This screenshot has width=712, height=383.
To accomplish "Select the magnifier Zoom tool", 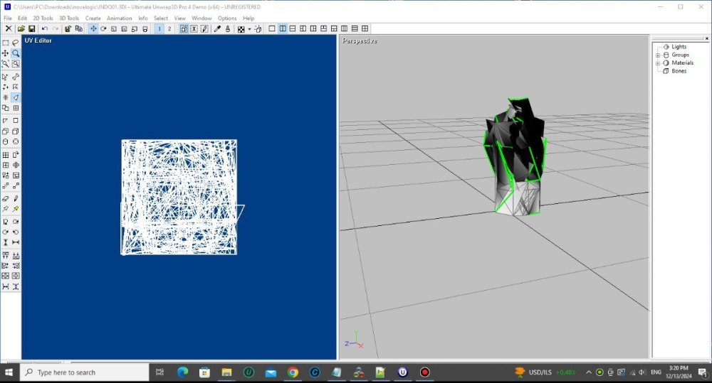I will [x=15, y=53].
